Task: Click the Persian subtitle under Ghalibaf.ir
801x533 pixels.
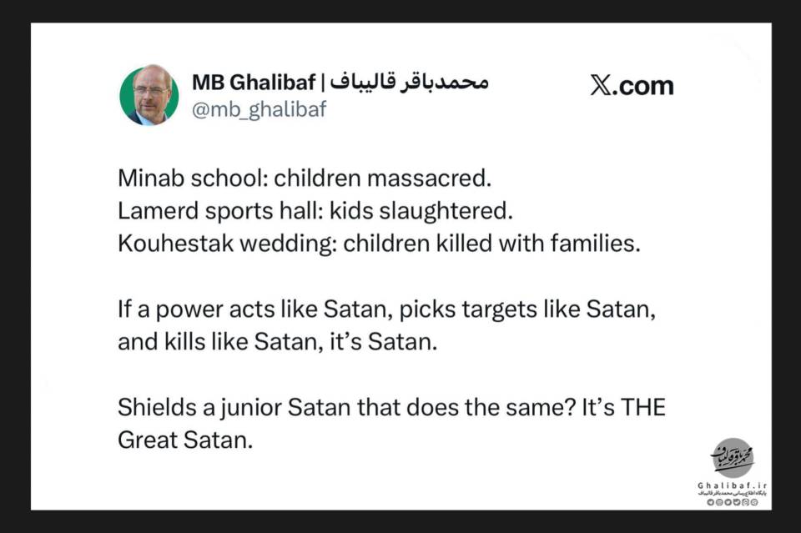Action: (x=732, y=493)
